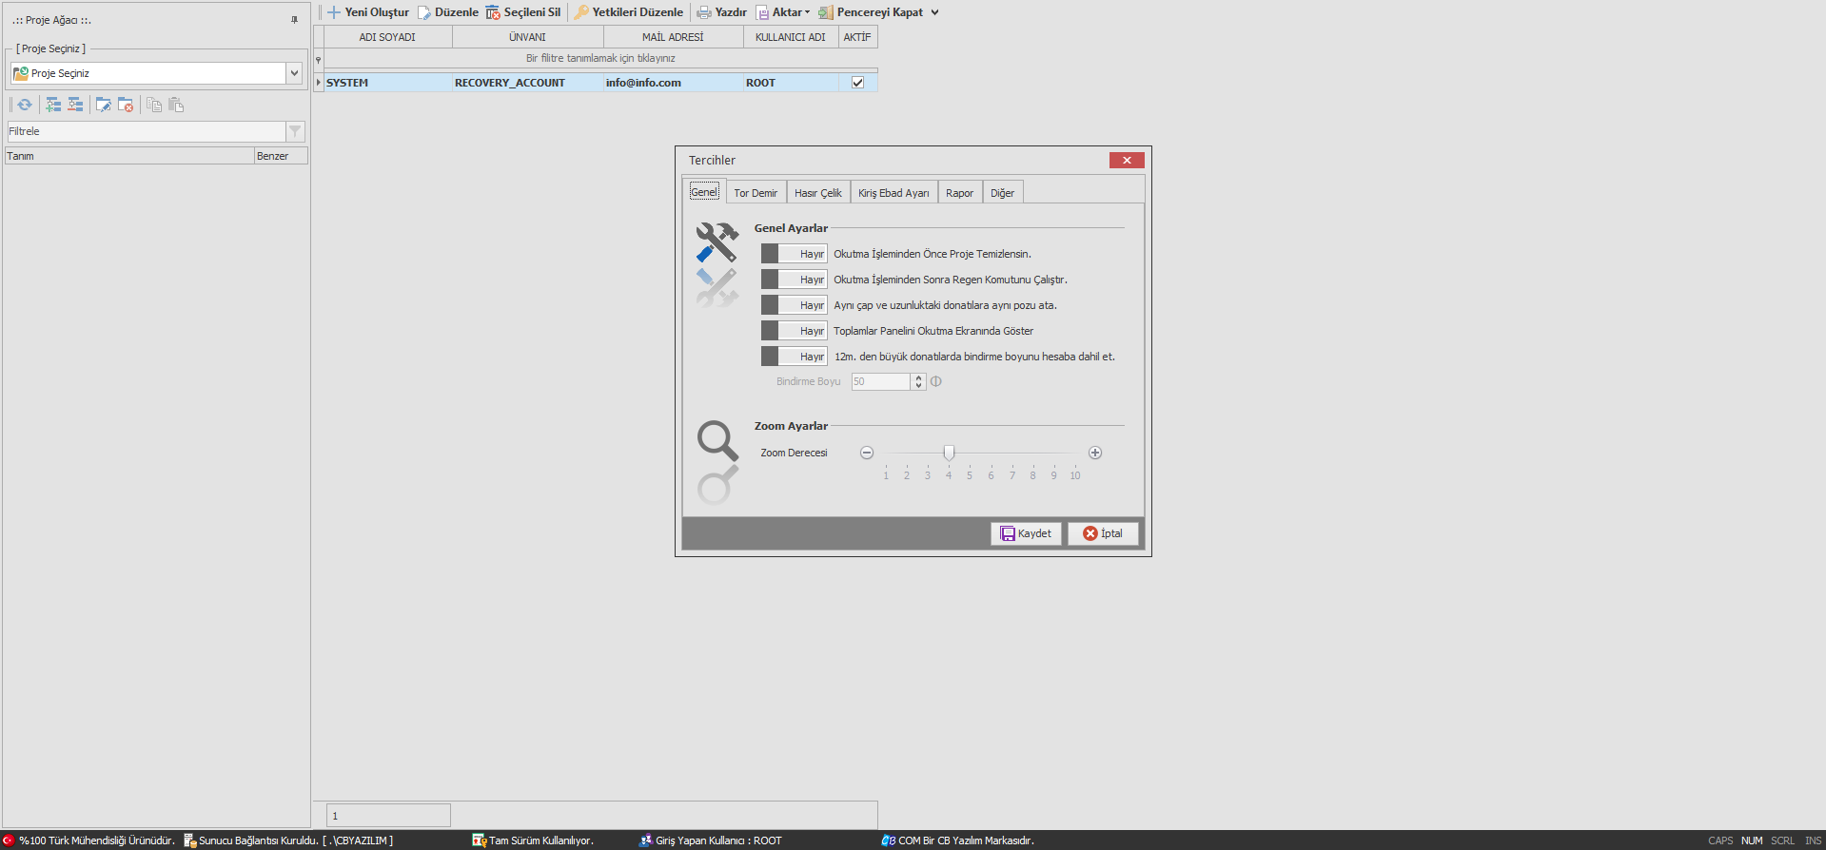
Task: Click the filter row 'Bir filitre tanımlamak için tıklayınız'
Action: coord(600,58)
